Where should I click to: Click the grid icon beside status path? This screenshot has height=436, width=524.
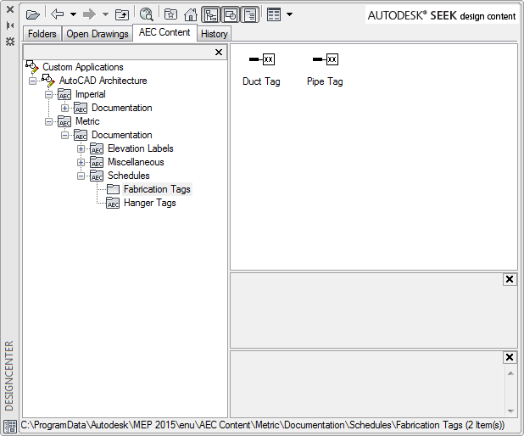(10, 427)
